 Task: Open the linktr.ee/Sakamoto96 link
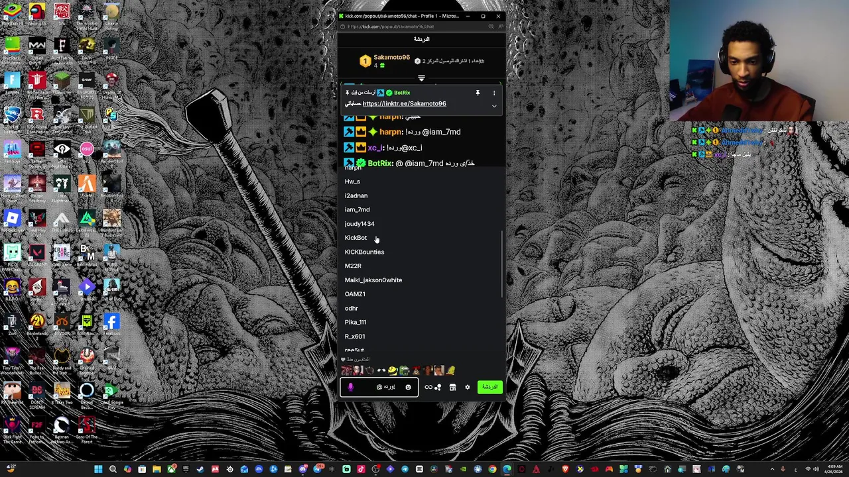click(404, 103)
